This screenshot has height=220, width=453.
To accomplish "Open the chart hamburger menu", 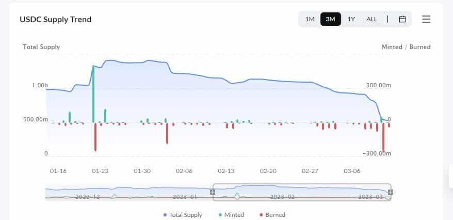I will 426,20.
